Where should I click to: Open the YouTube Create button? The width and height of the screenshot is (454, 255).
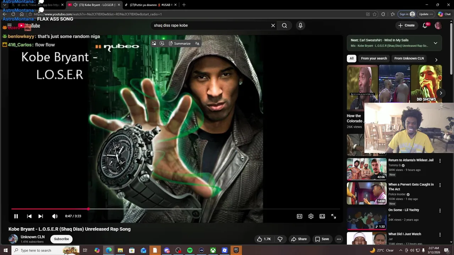(x=406, y=25)
